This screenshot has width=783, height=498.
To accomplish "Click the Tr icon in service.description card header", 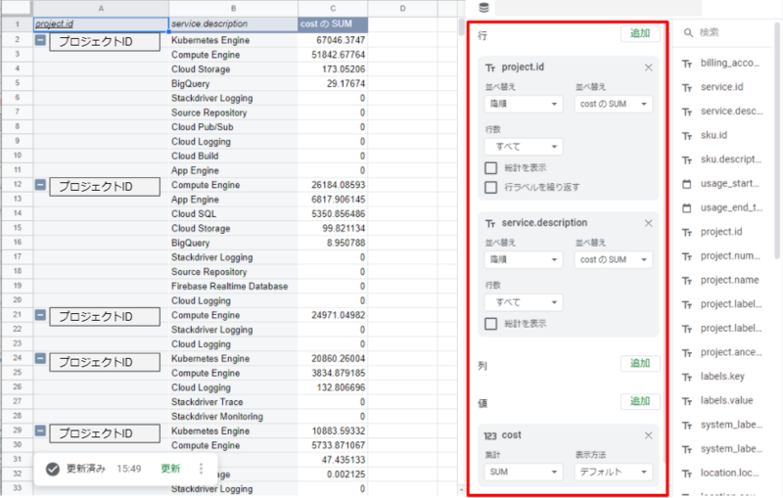I will [x=490, y=223].
